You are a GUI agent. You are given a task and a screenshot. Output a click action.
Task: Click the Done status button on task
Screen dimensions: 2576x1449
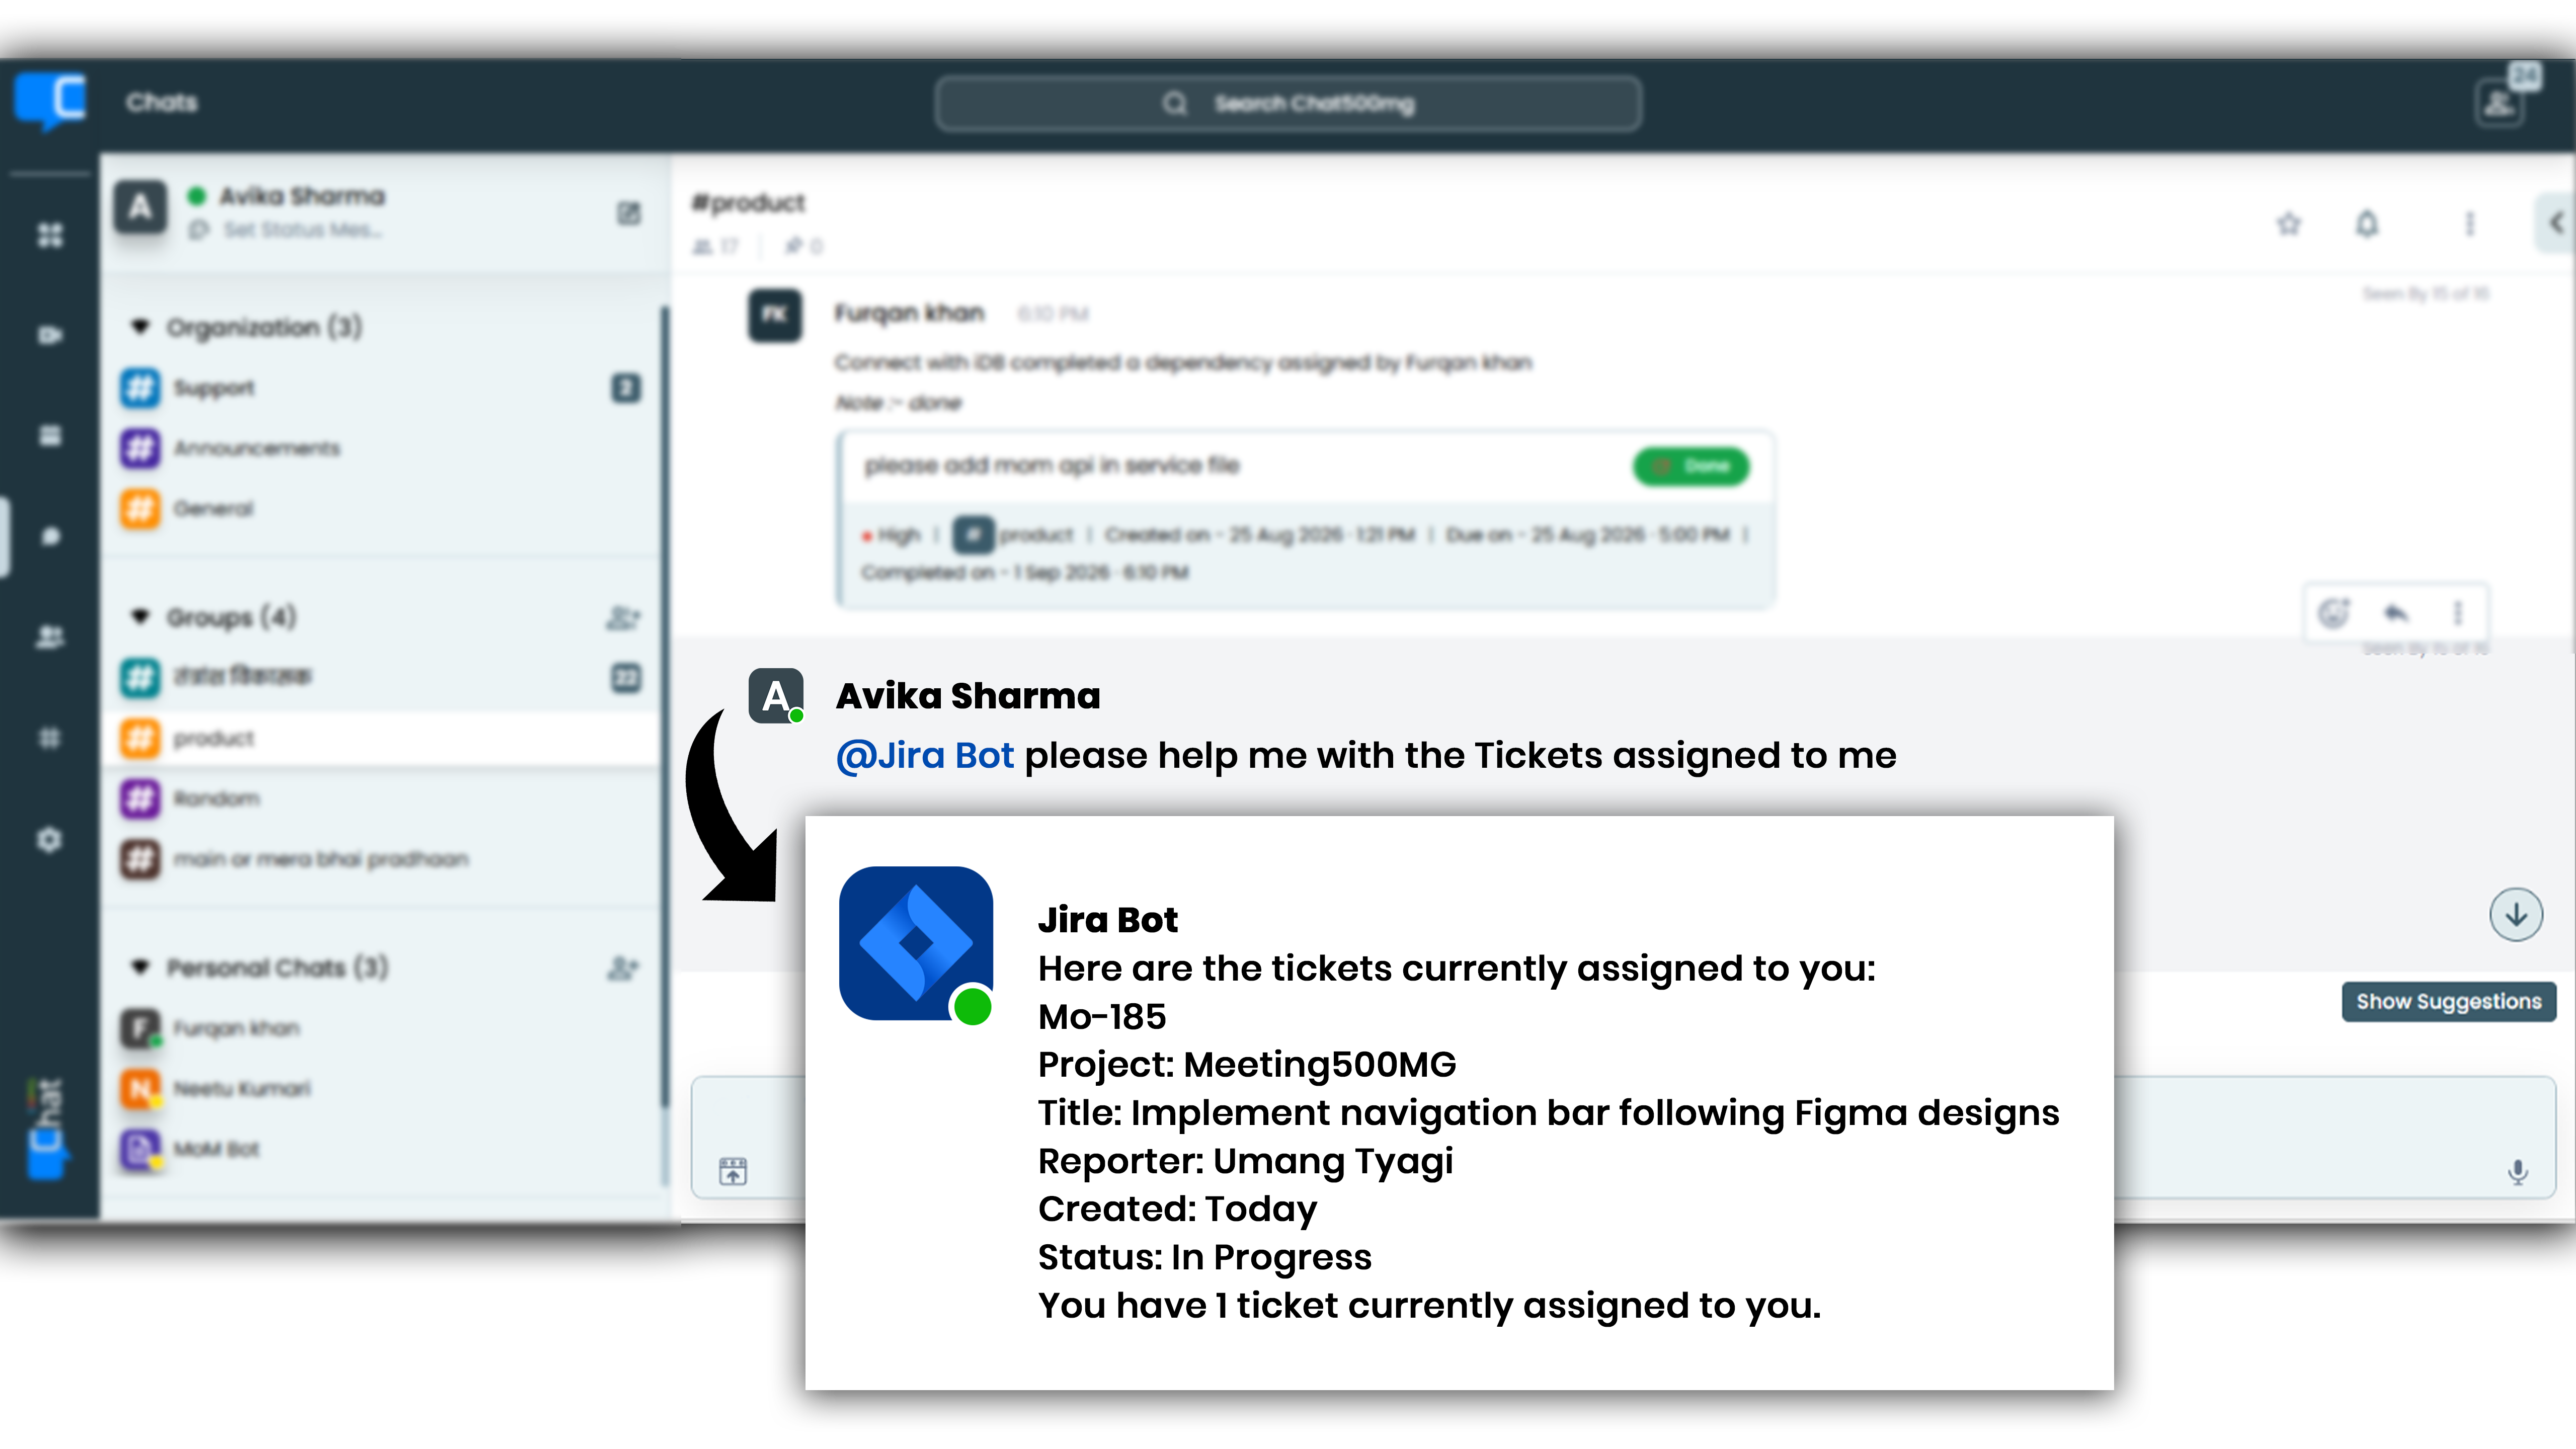pyautogui.click(x=1691, y=466)
